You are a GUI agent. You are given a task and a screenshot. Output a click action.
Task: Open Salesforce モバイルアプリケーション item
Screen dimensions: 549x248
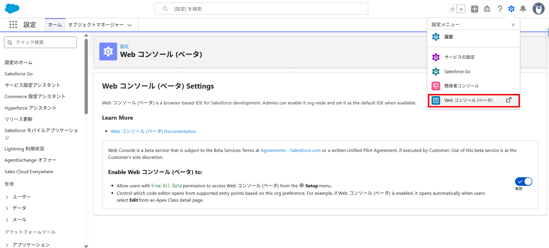41,134
